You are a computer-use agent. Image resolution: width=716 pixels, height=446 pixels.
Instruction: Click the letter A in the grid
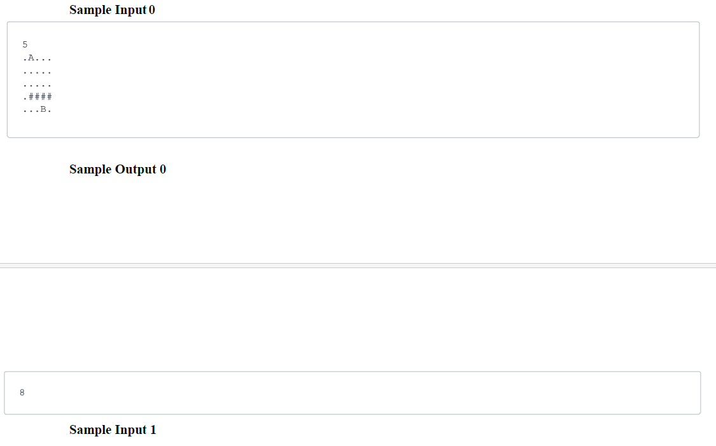[x=31, y=57]
